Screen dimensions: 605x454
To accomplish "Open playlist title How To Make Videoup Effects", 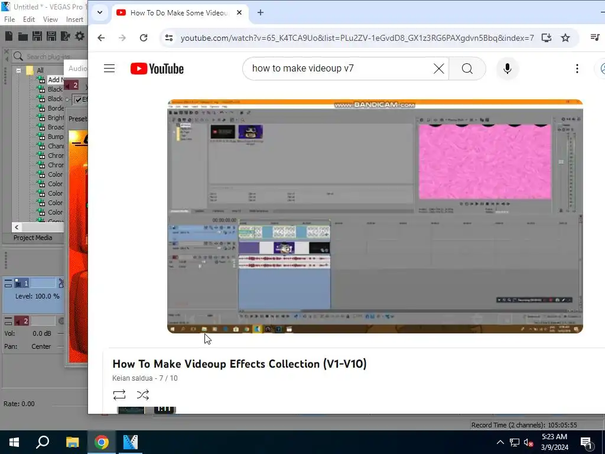I will [239, 364].
